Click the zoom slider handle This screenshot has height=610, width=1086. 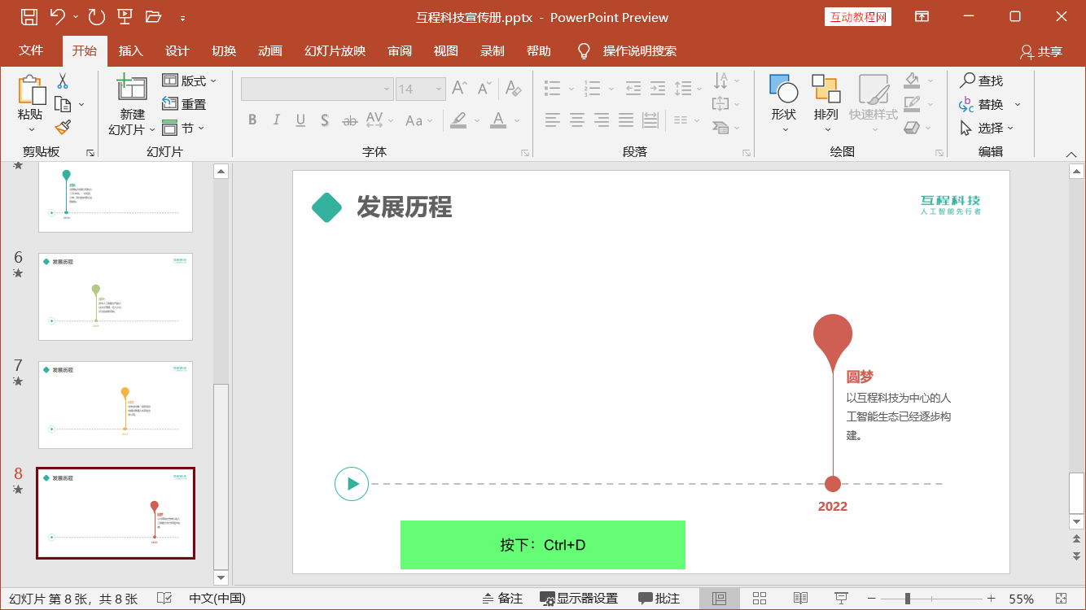(x=908, y=599)
